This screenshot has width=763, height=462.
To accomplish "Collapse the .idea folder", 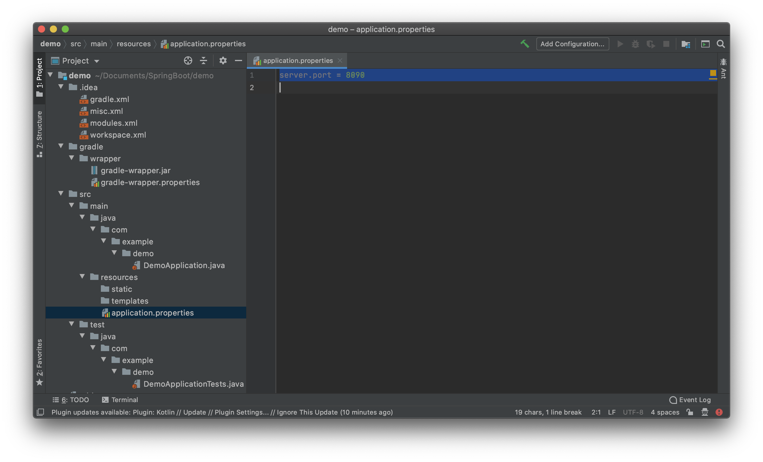I will click(x=61, y=87).
